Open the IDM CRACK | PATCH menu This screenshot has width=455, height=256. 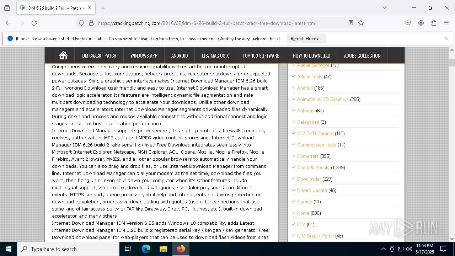pyautogui.click(x=99, y=55)
